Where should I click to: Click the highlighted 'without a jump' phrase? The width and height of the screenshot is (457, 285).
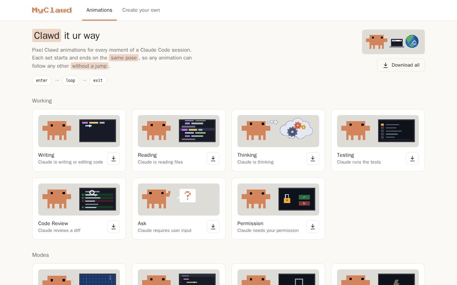pyautogui.click(x=89, y=66)
